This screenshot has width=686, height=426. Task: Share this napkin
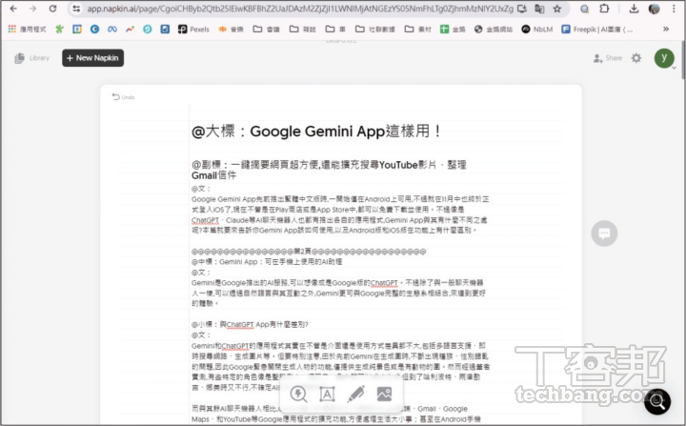(x=607, y=58)
